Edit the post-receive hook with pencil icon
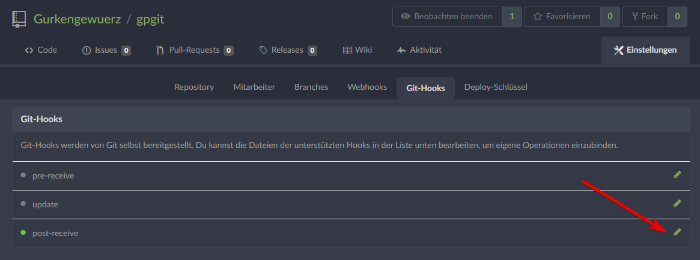 click(x=677, y=232)
